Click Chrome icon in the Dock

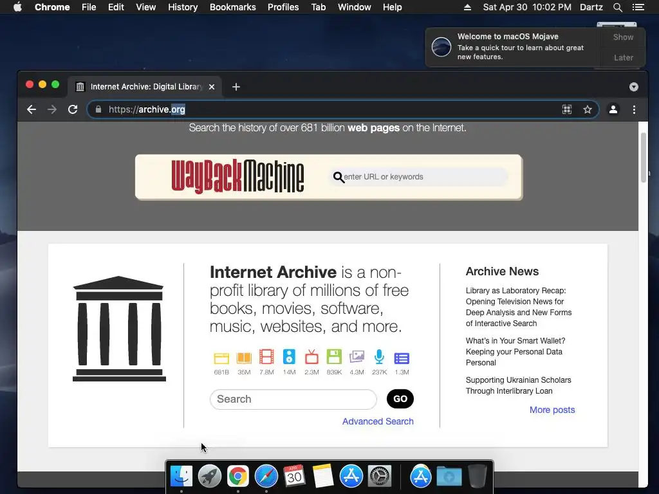(x=238, y=477)
